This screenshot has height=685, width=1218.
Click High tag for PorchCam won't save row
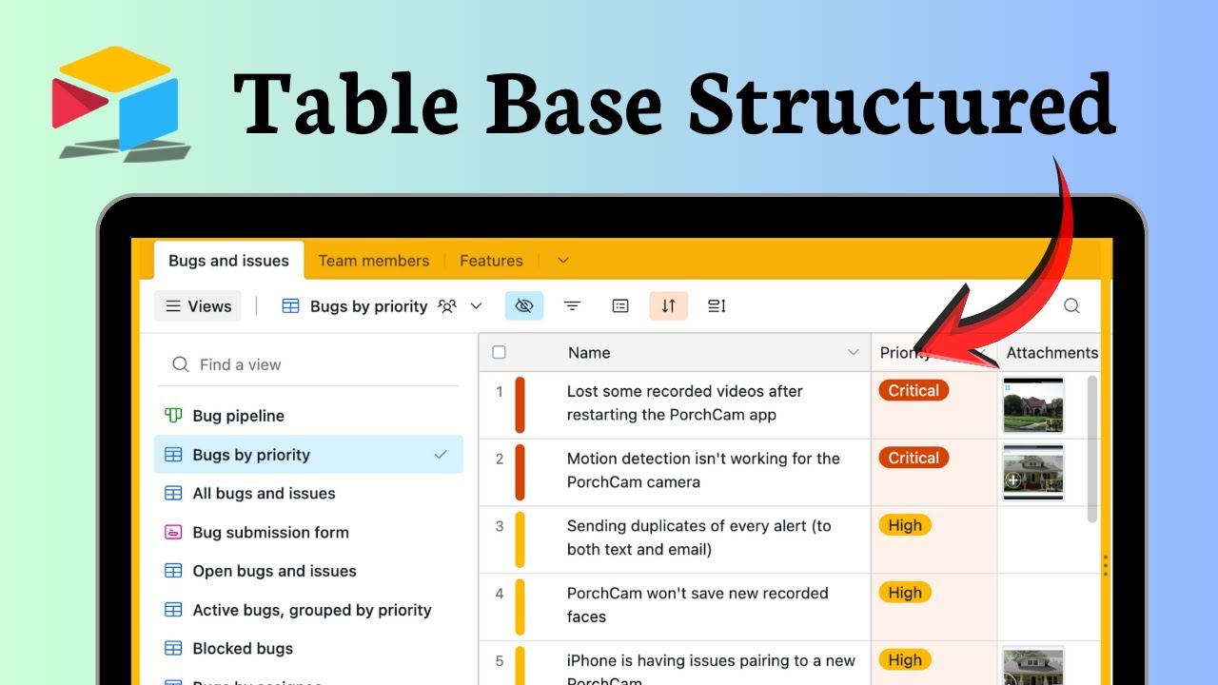905,593
